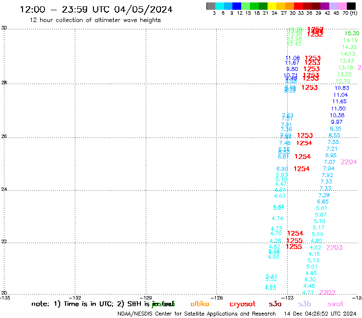Screen dimensions: 362x318
Task: Click the plot title with date 04/05/2024
Action: [96, 9]
